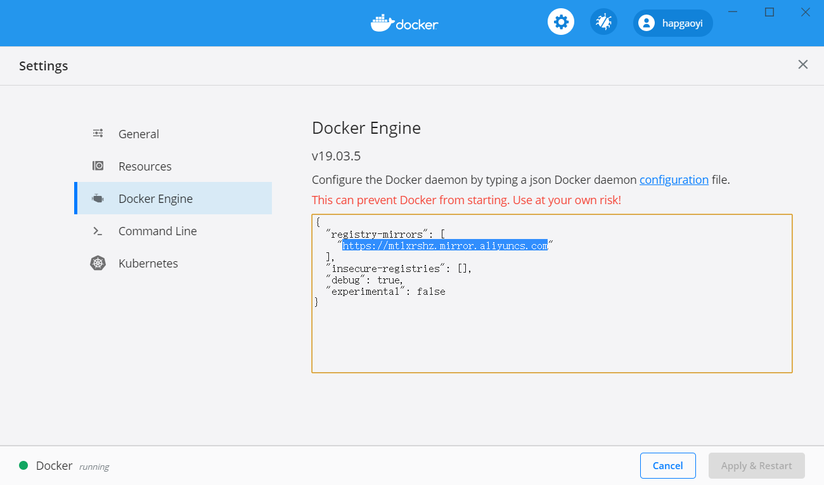Click the "experimental": false line

(385, 291)
